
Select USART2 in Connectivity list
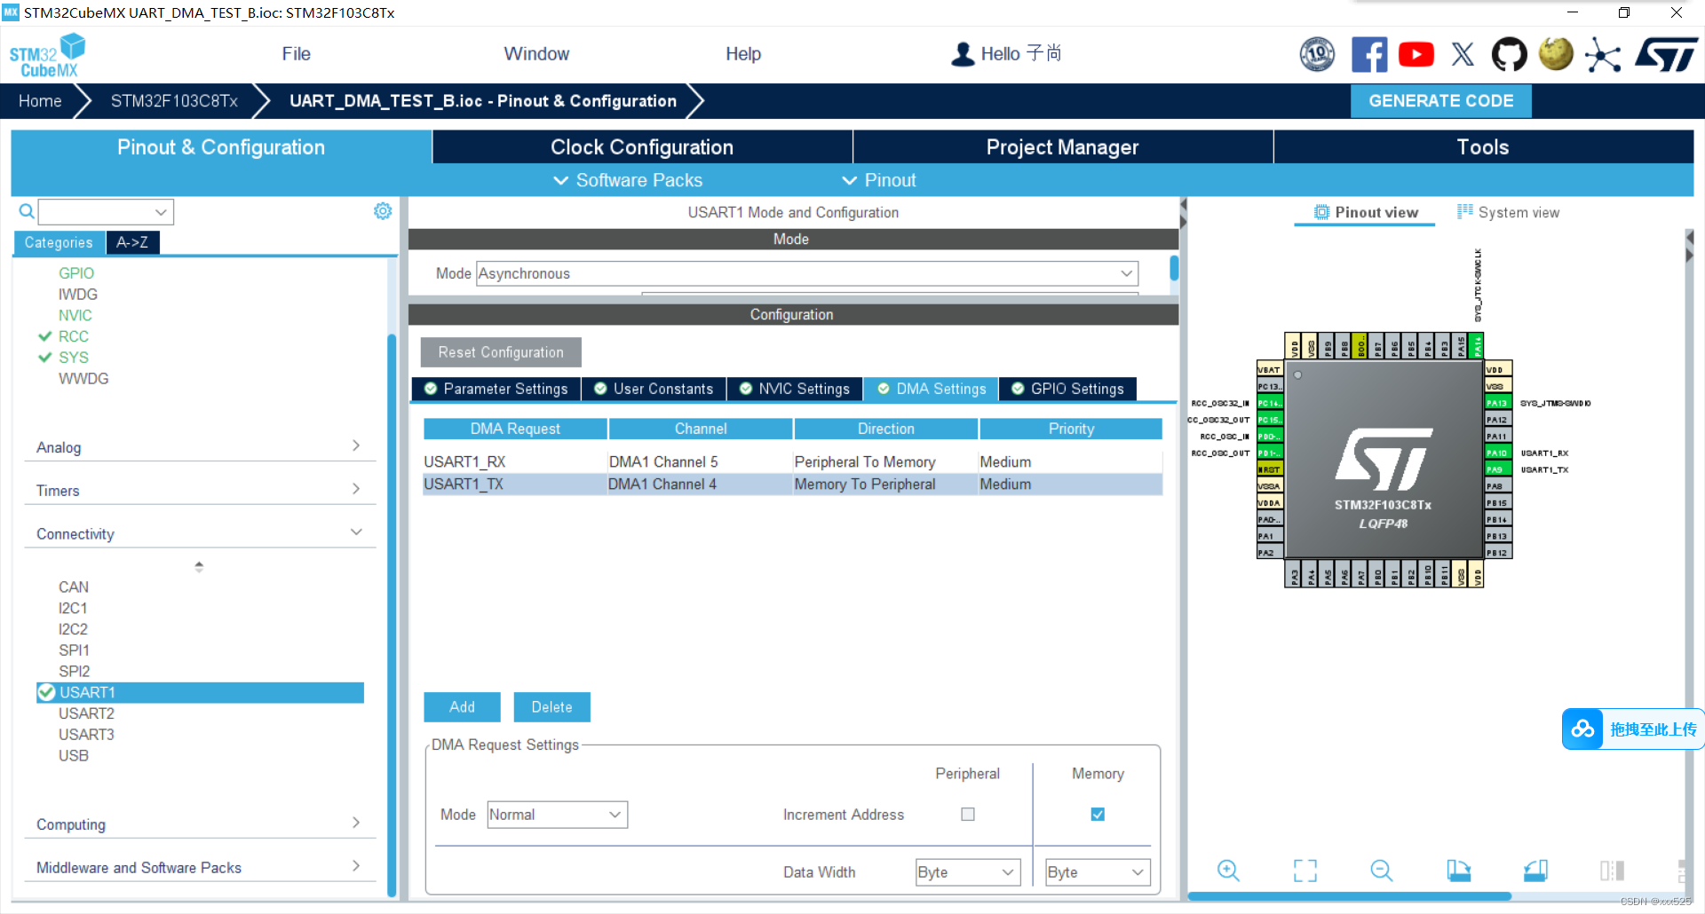click(x=86, y=713)
